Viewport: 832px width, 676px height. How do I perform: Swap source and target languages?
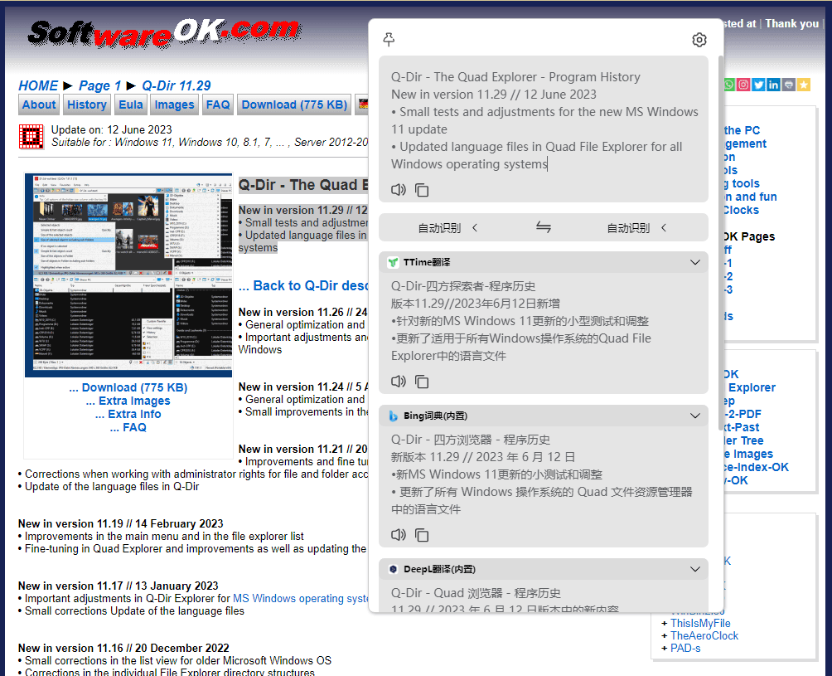coord(544,227)
